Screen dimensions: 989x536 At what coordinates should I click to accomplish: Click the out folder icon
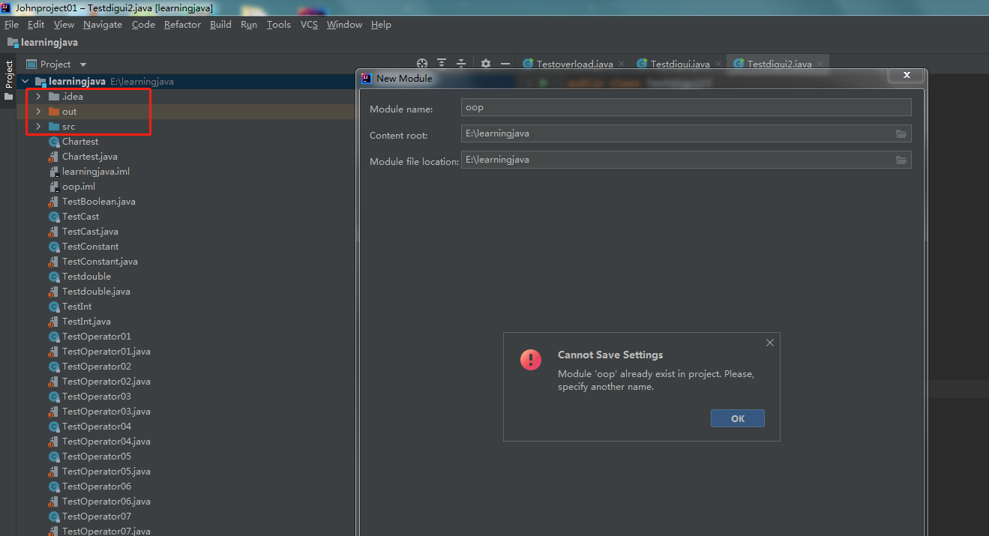(x=54, y=112)
